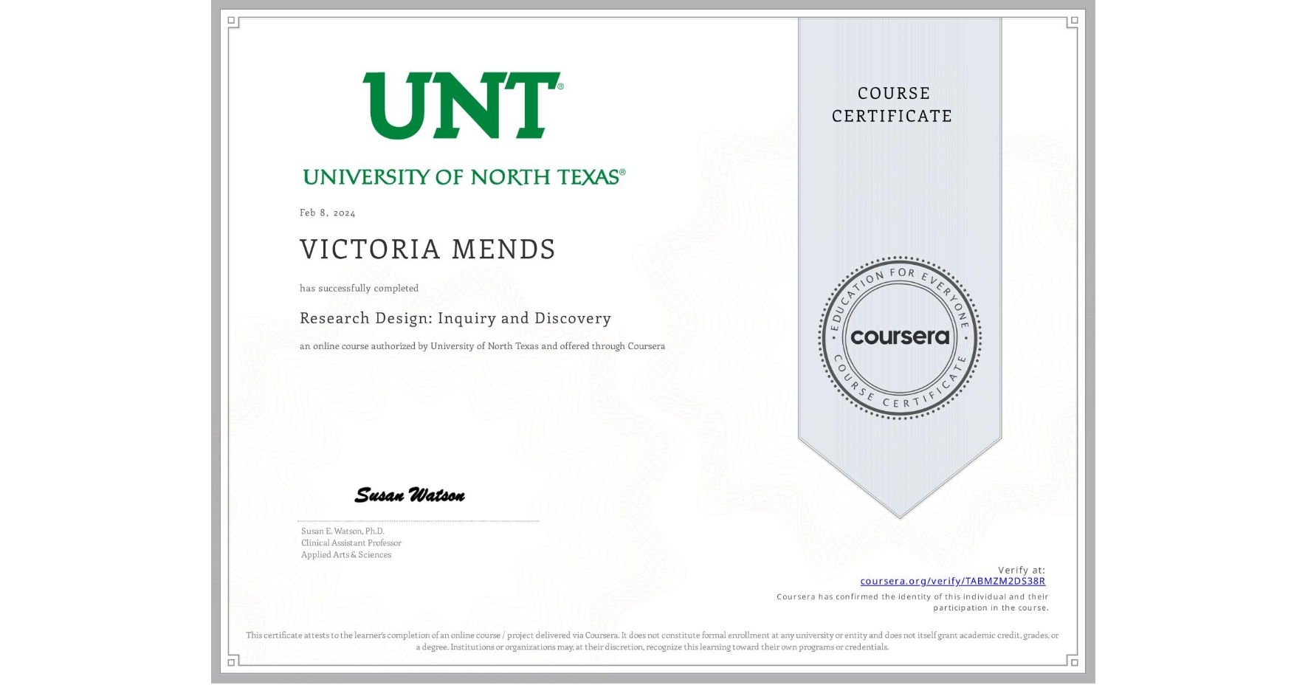Screen dimensions: 1308x685
Task: Click the Susan Watson signature
Action: click(410, 495)
